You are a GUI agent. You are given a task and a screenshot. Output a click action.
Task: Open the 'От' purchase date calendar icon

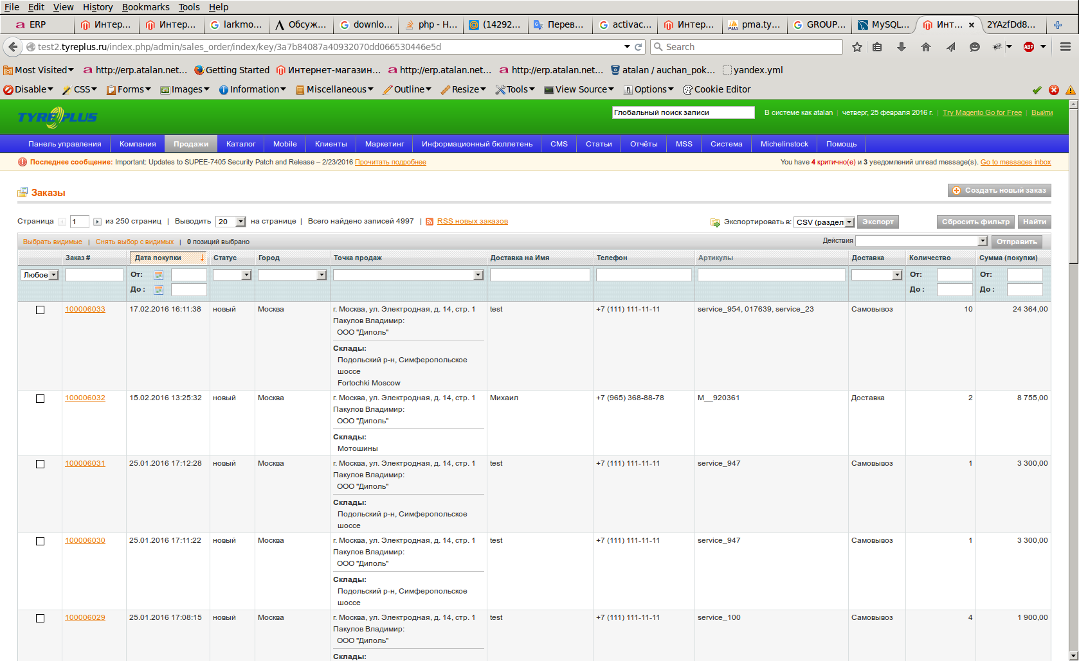(x=158, y=275)
